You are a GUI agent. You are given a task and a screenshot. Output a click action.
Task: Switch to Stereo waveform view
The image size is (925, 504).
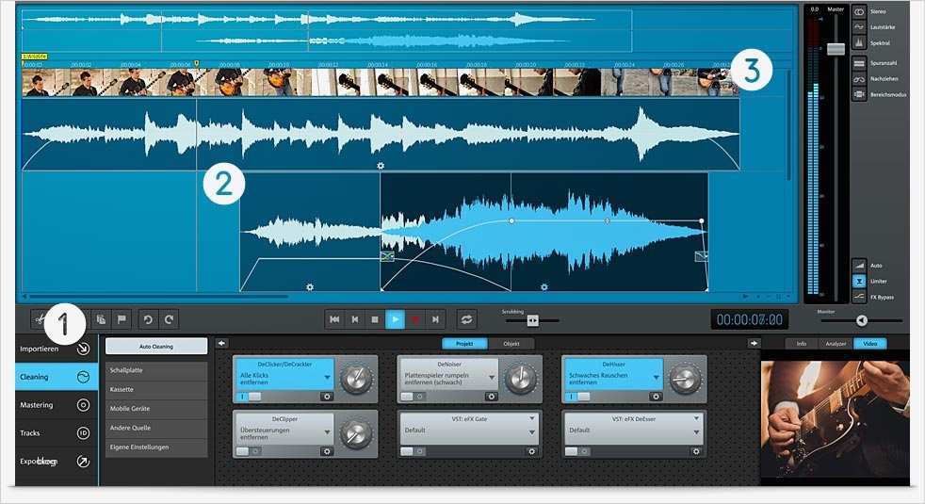tap(859, 12)
